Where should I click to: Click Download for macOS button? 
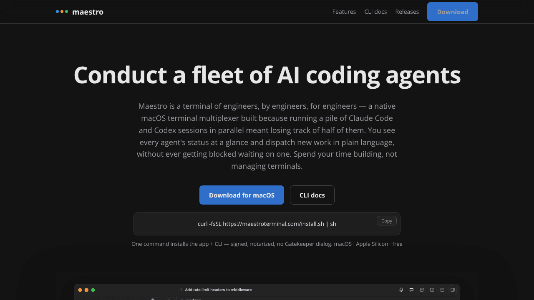[242, 195]
